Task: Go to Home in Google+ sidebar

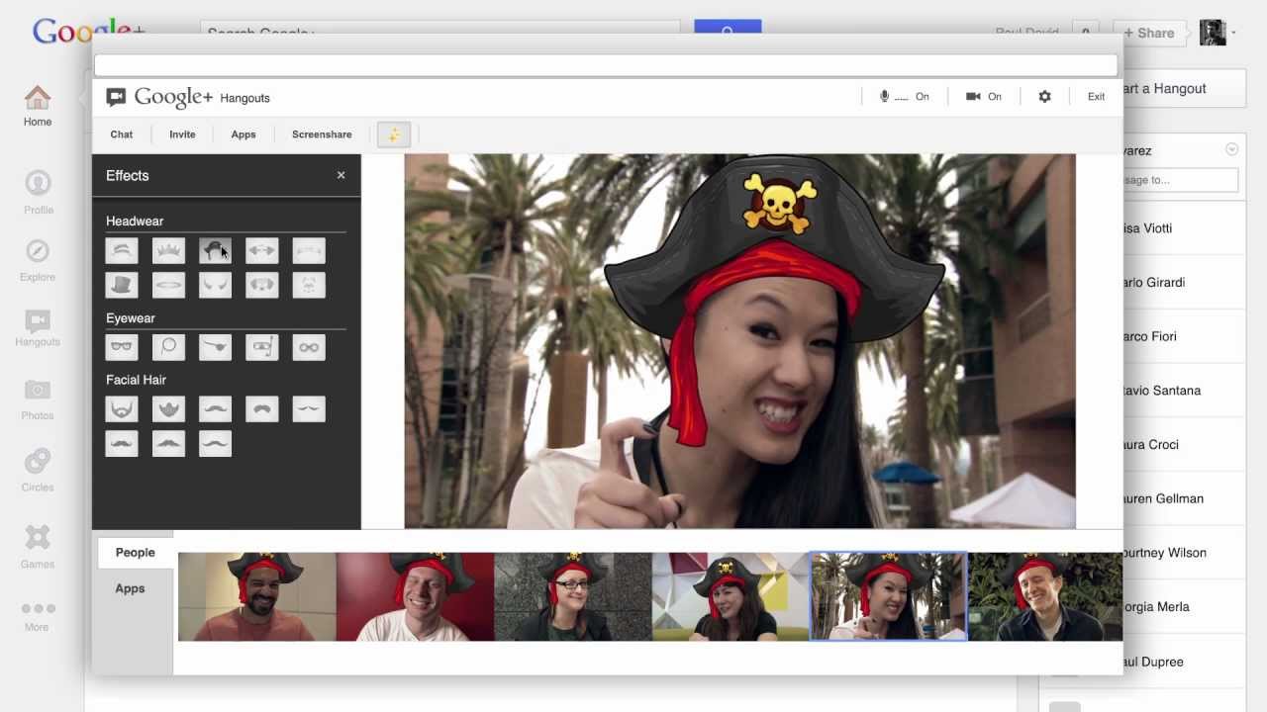Action: [x=38, y=106]
